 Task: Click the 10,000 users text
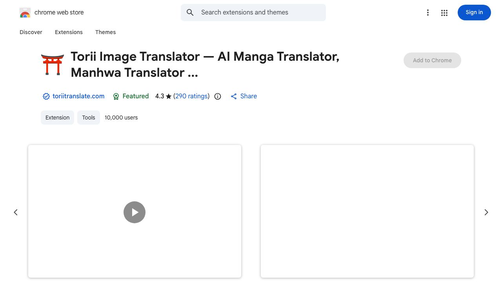121,117
